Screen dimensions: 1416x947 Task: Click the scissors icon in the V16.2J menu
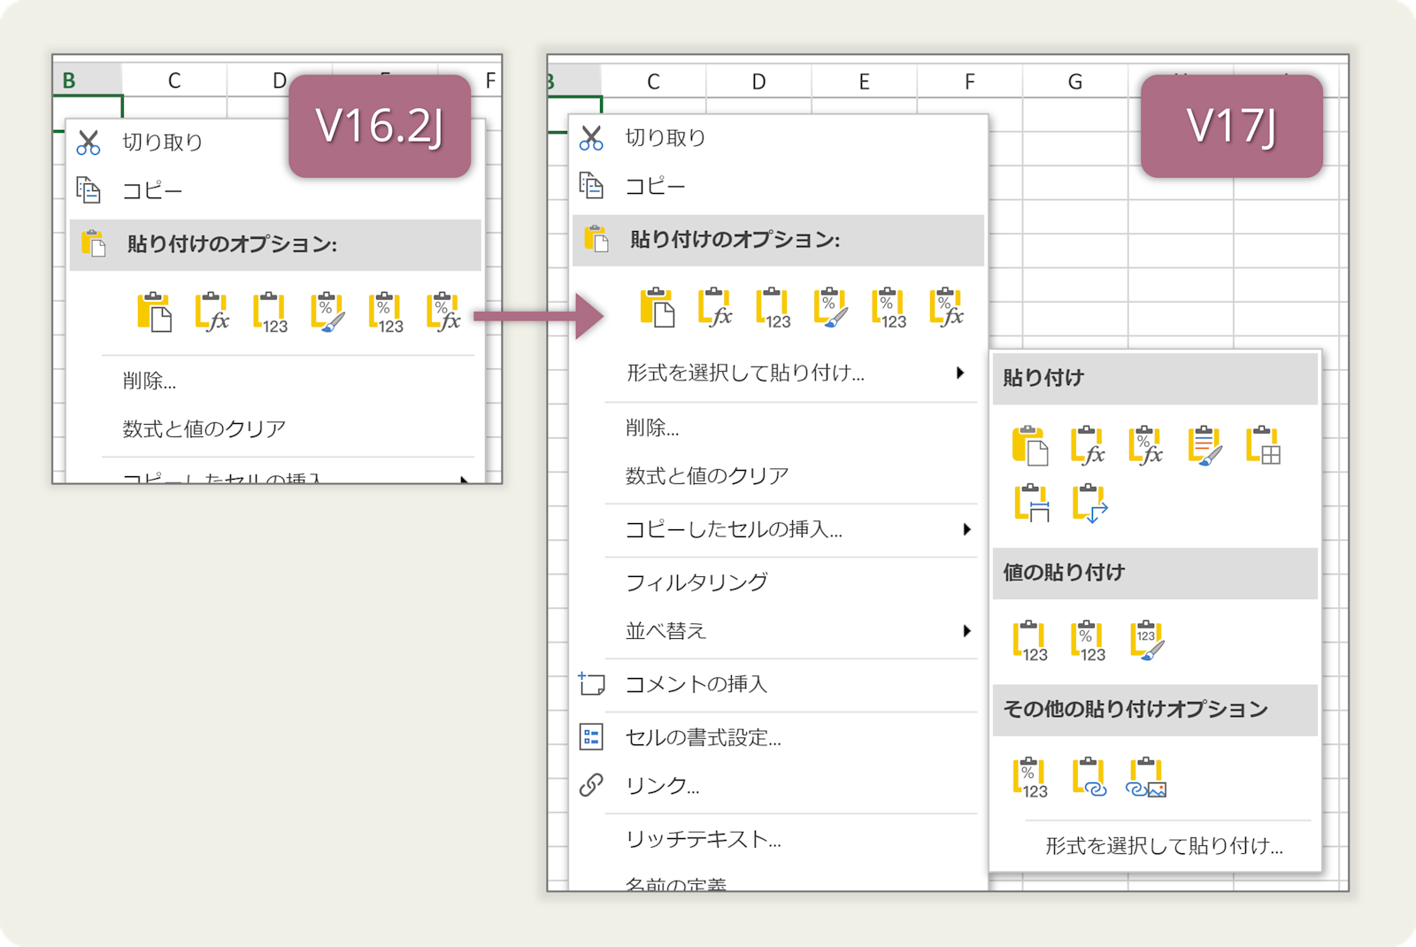[x=88, y=142]
